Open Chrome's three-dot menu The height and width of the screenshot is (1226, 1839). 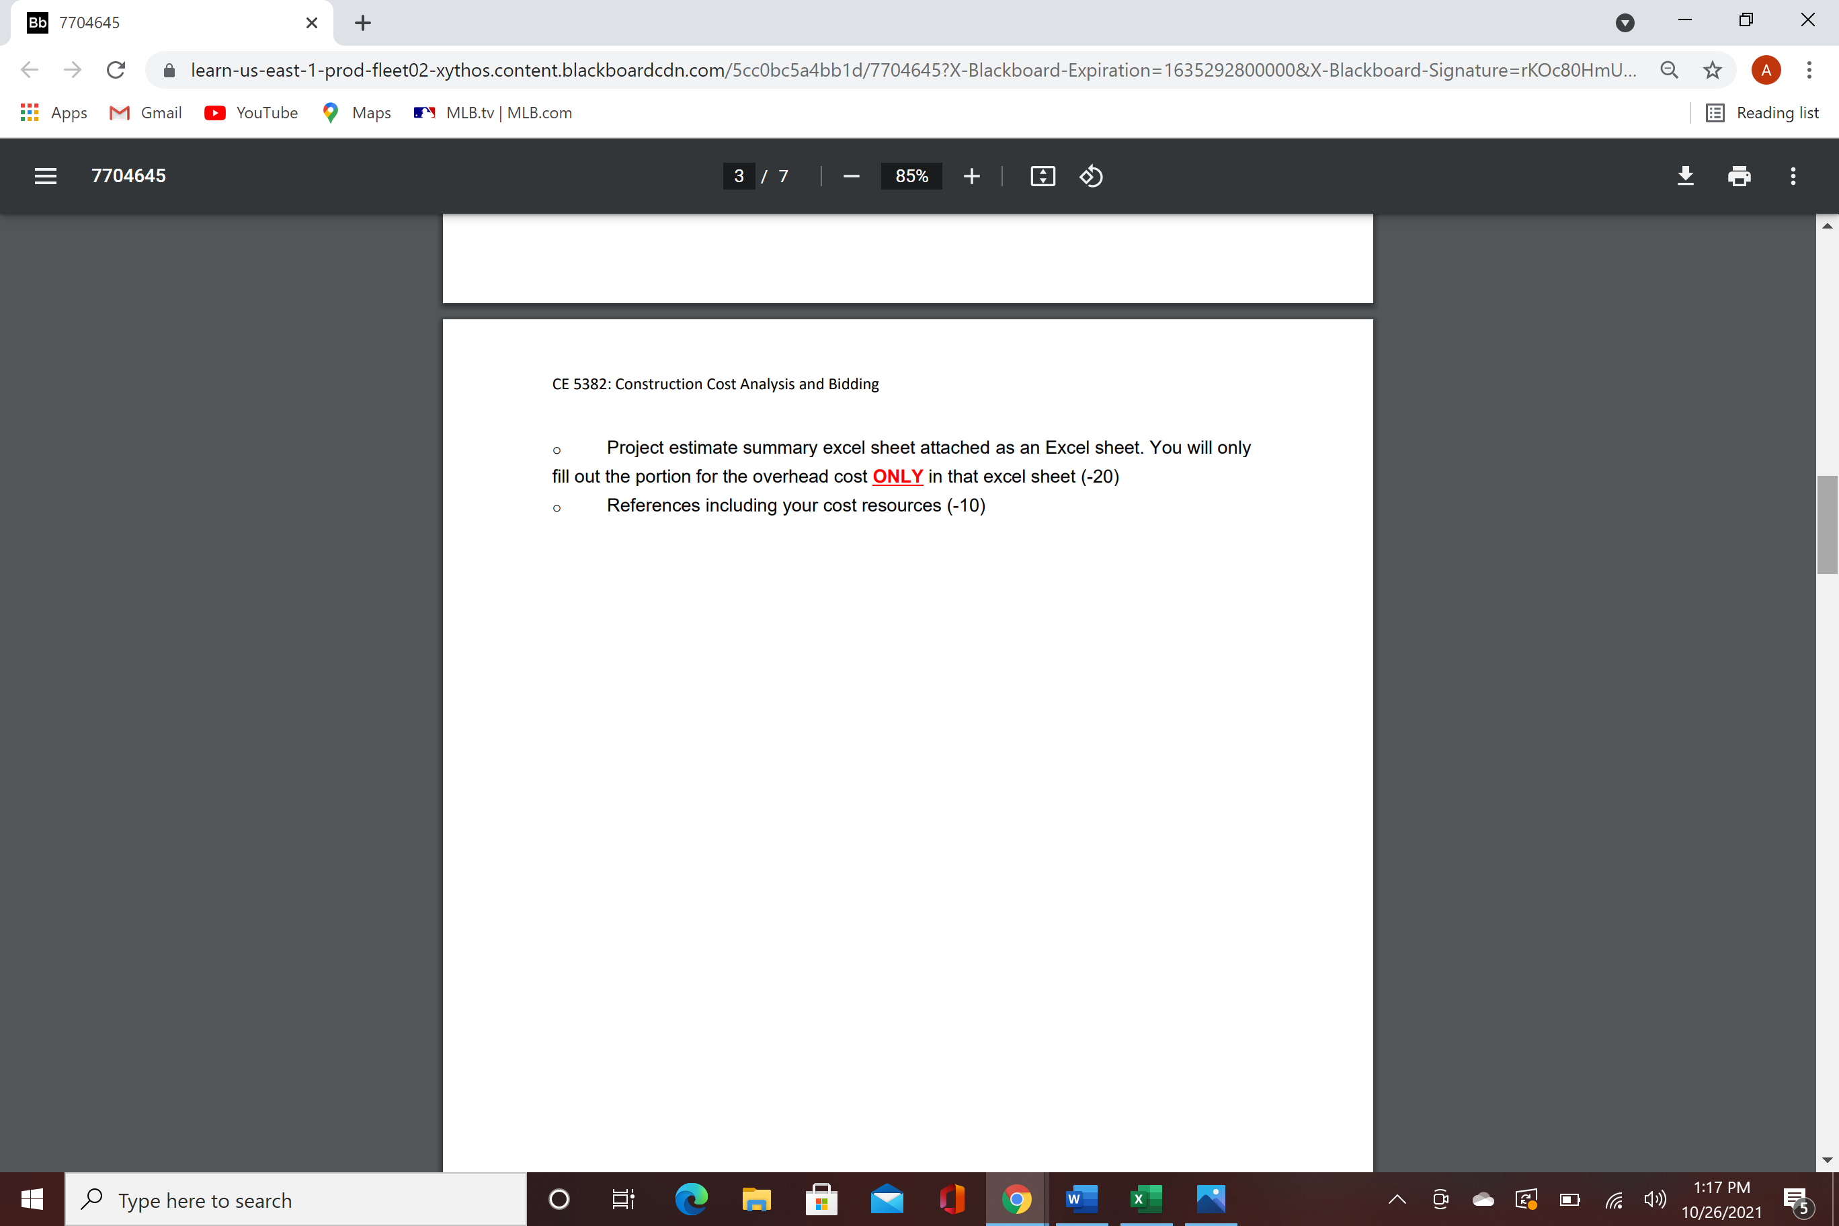(x=1809, y=71)
